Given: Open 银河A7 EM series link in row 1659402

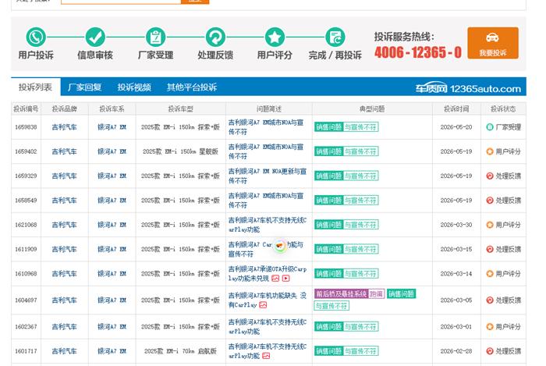Looking at the screenshot, I should (112, 151).
